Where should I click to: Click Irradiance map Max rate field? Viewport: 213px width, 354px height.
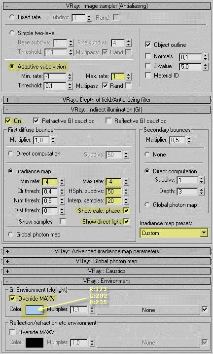tap(114, 182)
